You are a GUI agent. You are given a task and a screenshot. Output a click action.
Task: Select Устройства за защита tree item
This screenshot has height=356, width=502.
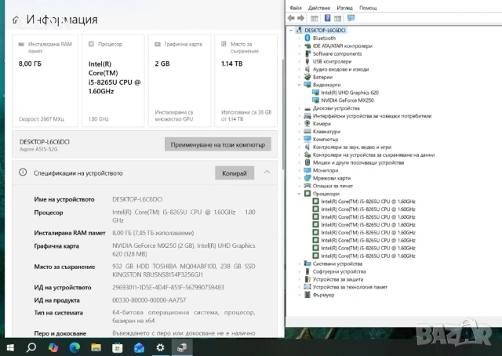point(338,279)
